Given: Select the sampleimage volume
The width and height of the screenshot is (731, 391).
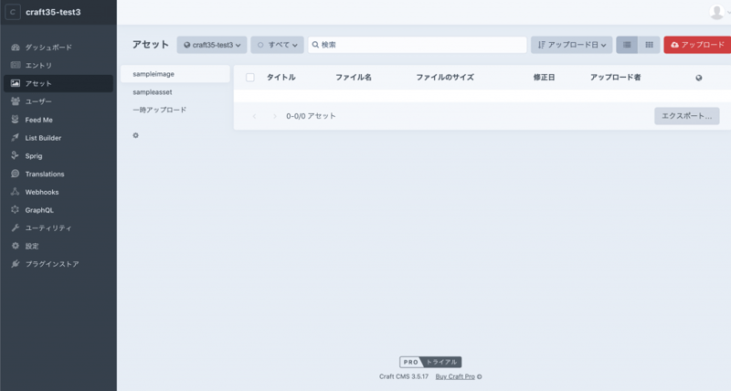Looking at the screenshot, I should (x=175, y=74).
